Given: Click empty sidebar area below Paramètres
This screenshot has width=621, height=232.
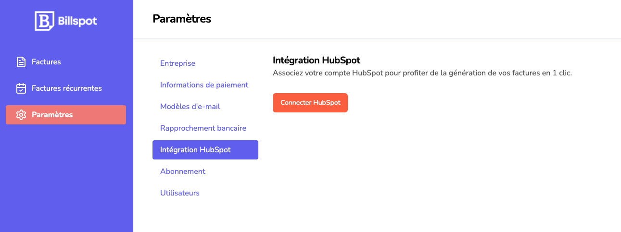Looking at the screenshot, I should tap(66, 178).
